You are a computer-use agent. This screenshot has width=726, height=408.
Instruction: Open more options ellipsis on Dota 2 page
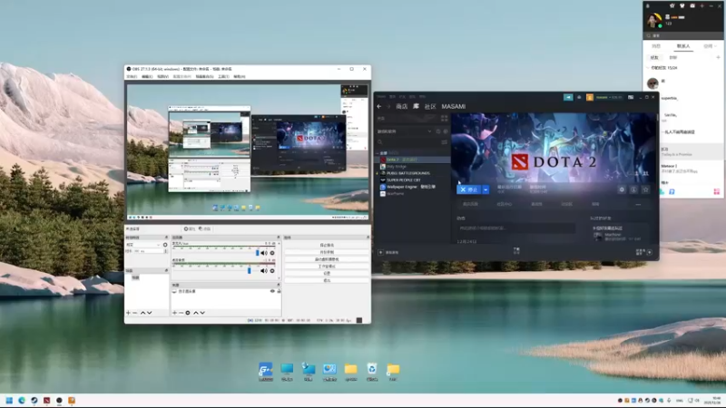638,205
